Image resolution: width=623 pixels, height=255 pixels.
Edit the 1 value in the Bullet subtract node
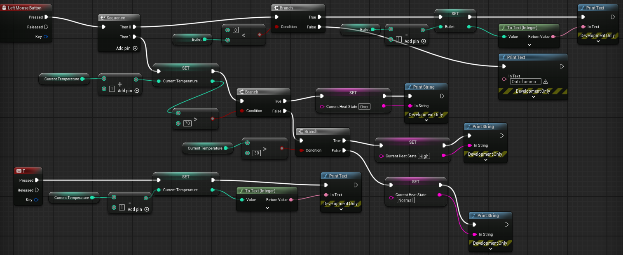click(399, 40)
